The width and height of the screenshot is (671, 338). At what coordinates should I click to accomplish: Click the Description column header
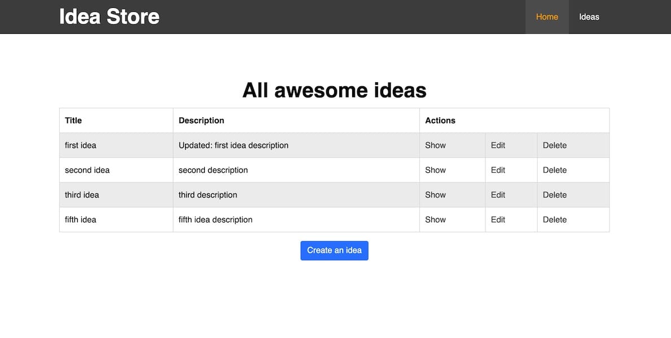click(x=201, y=121)
